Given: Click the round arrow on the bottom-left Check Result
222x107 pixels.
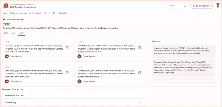Looking at the screenshot, I should [x=7, y=82].
